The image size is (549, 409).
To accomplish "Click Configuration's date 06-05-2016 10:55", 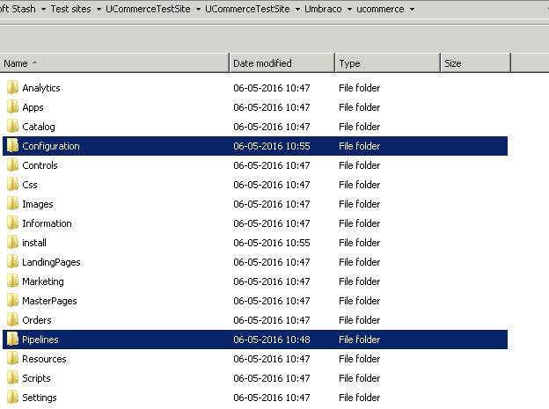I will [x=272, y=146].
